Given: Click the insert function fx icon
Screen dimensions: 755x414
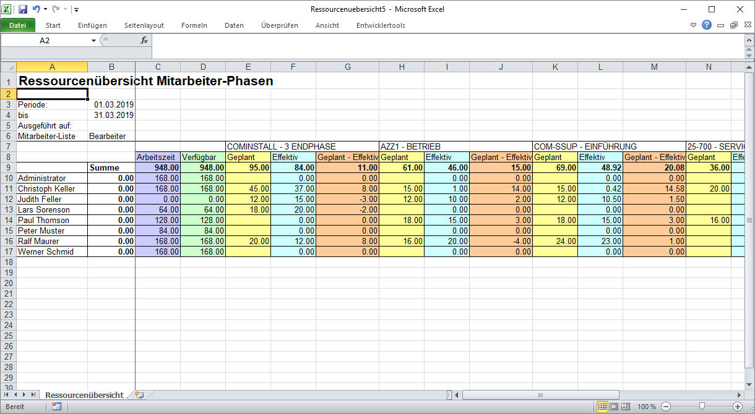Looking at the screenshot, I should point(144,40).
